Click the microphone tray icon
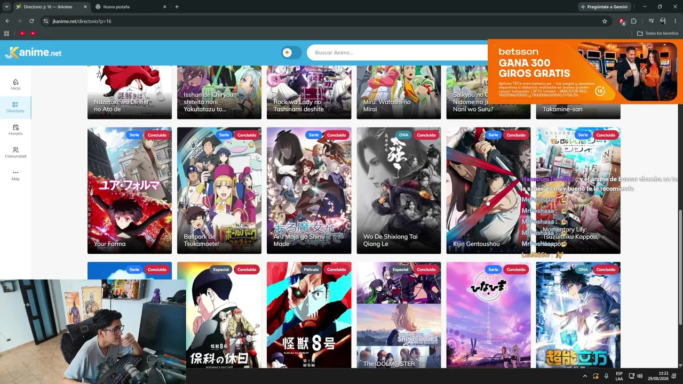Image resolution: width=683 pixels, height=384 pixels. (606, 376)
